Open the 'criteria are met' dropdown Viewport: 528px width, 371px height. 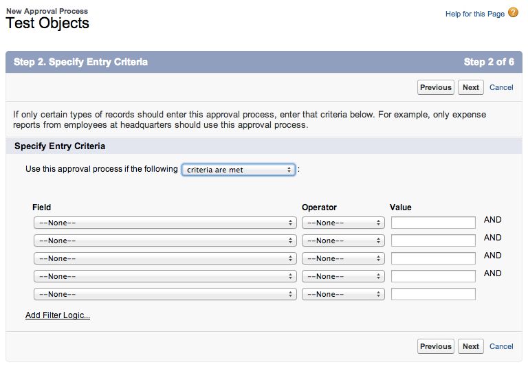239,170
